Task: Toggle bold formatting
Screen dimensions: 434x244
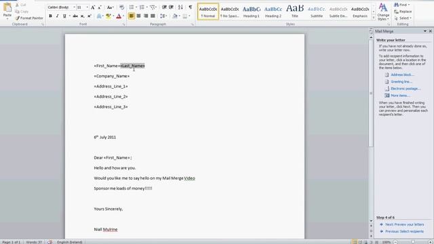Action: click(x=50, y=16)
